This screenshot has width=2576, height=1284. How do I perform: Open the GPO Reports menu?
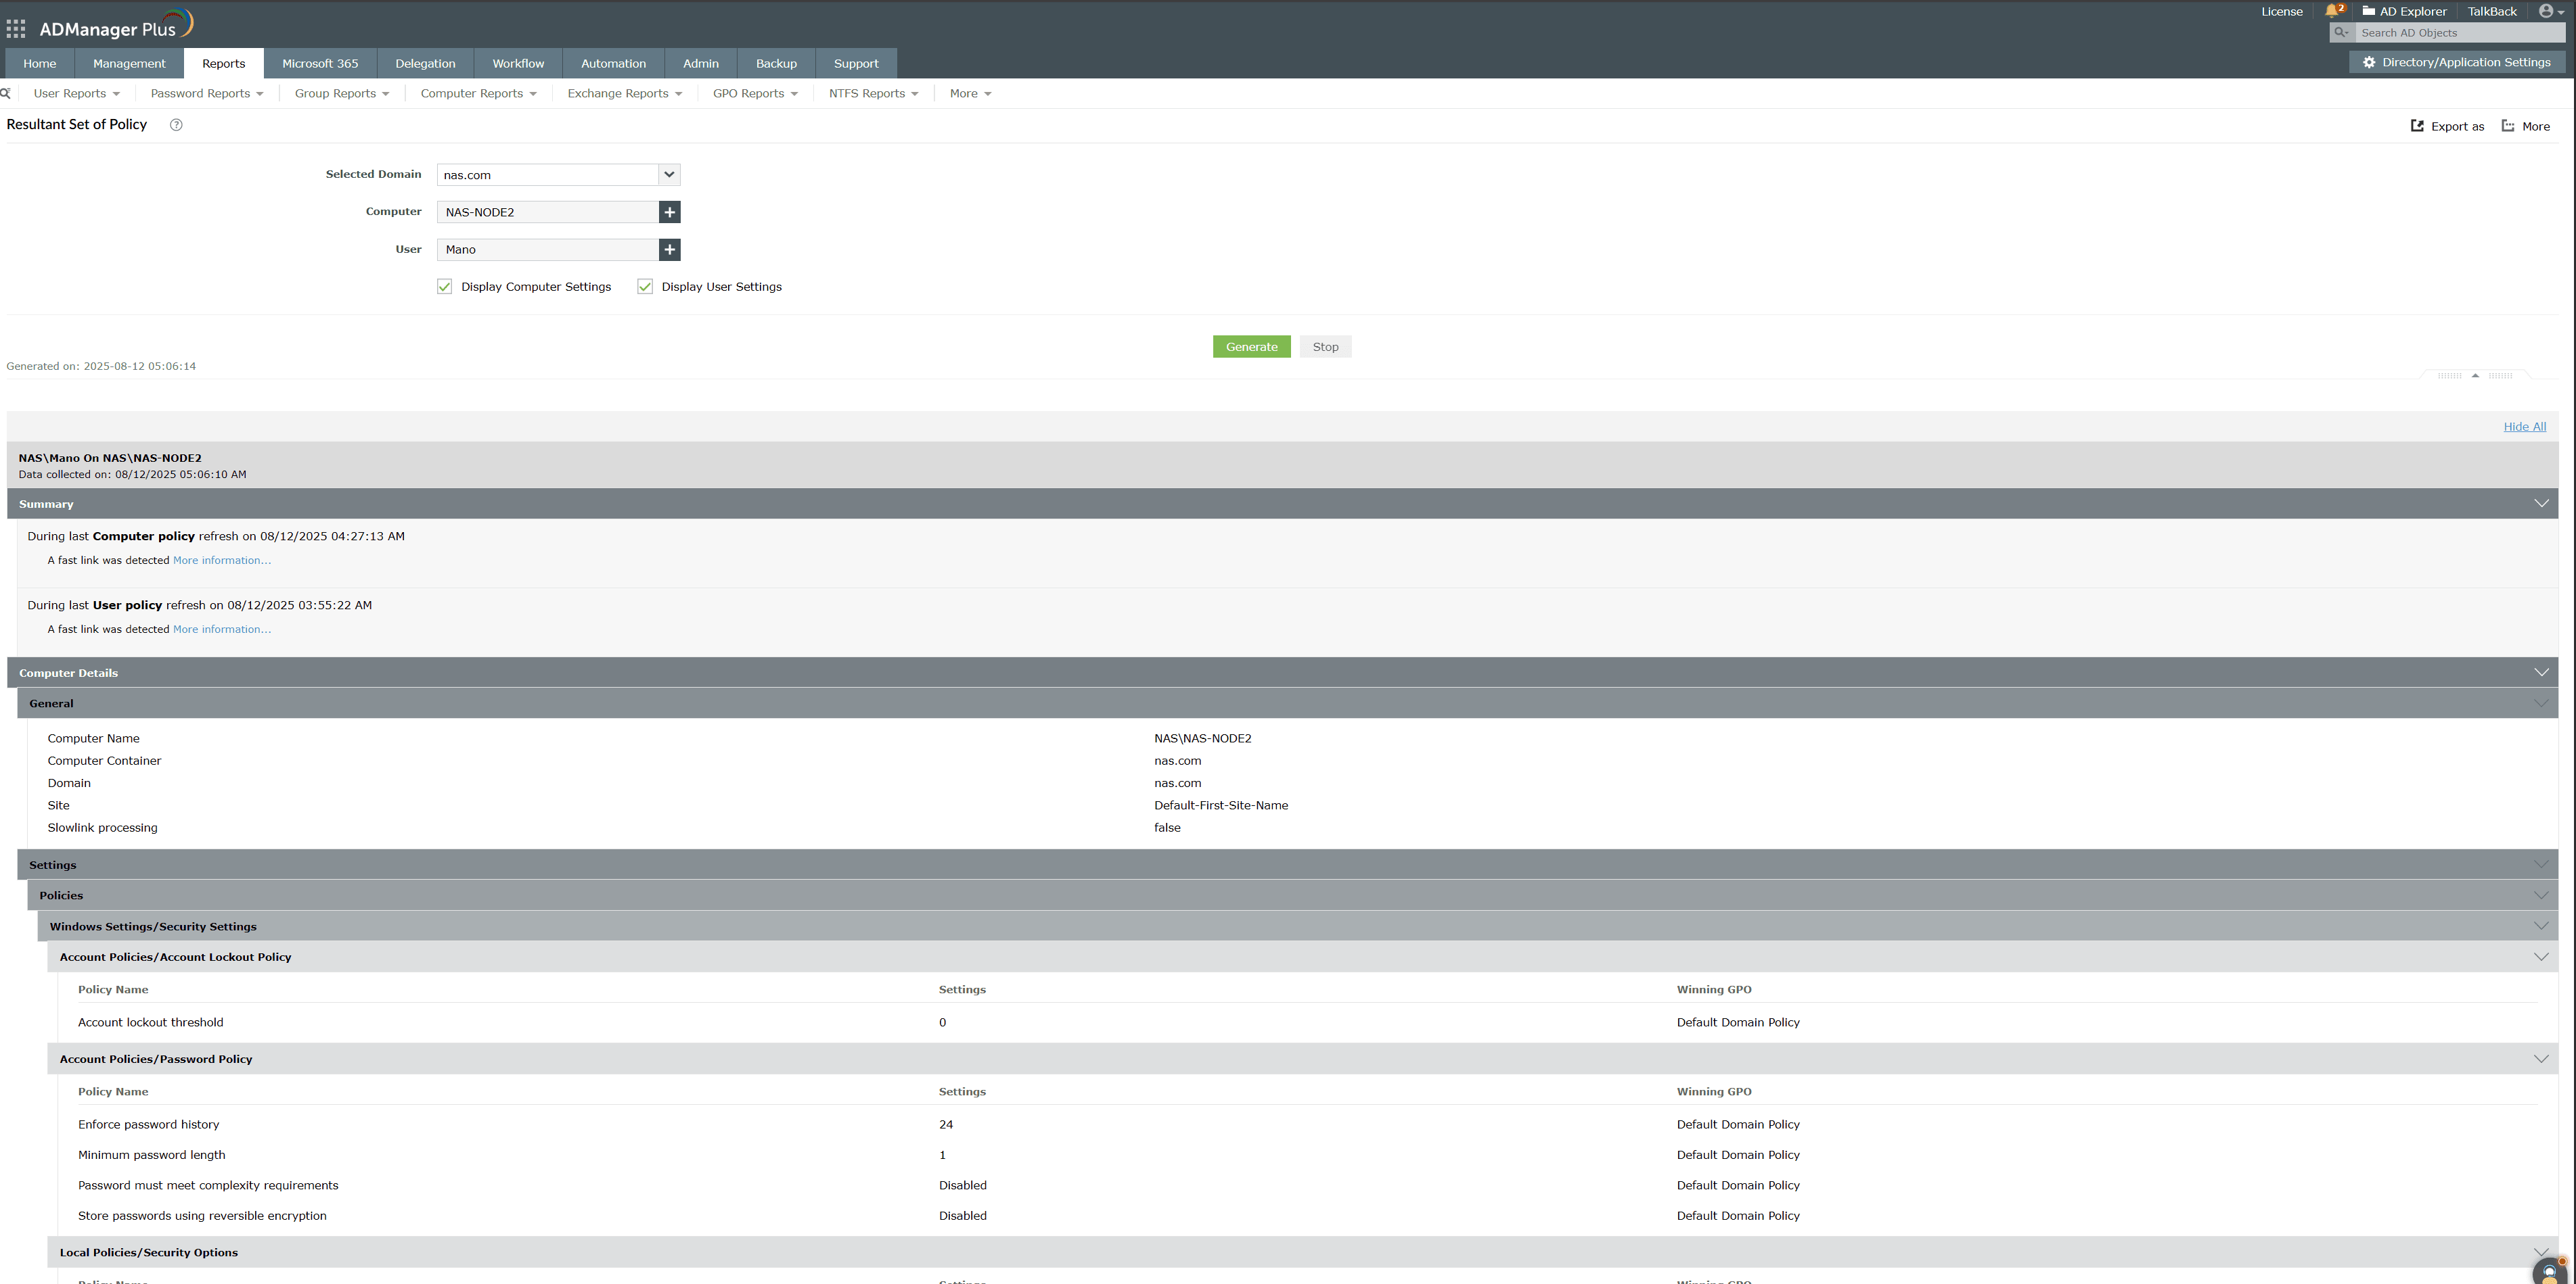[754, 93]
